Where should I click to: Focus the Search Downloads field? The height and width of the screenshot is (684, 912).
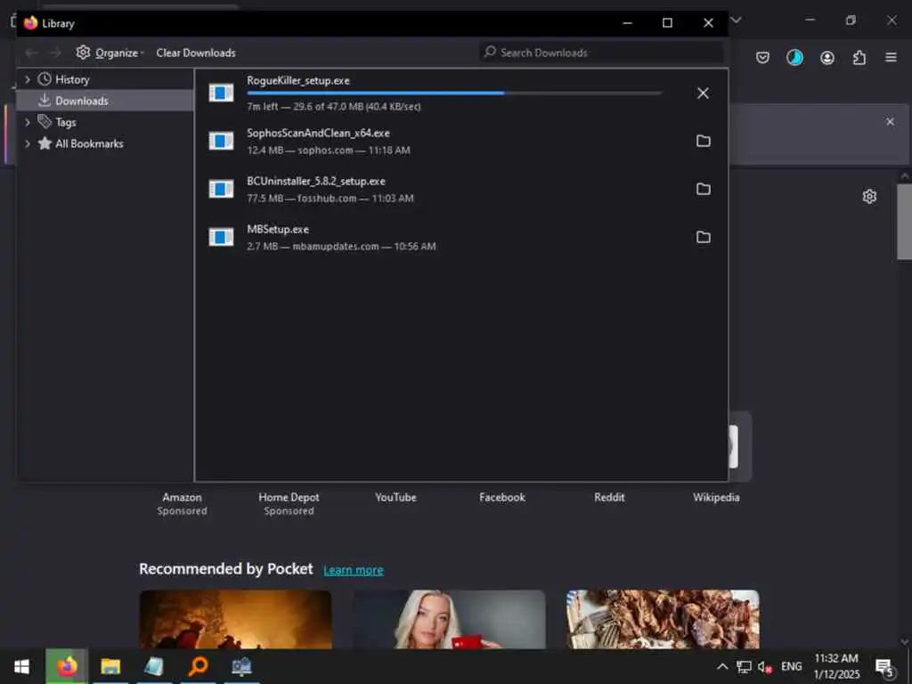coord(601,53)
